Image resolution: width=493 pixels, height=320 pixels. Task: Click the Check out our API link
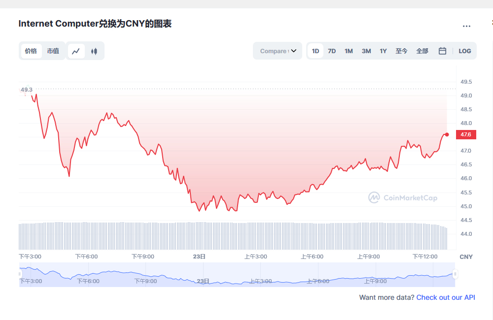coord(446,297)
